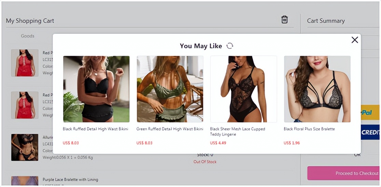Click the Proceed to Checkout button
381x187 pixels.
pyautogui.click(x=344, y=173)
